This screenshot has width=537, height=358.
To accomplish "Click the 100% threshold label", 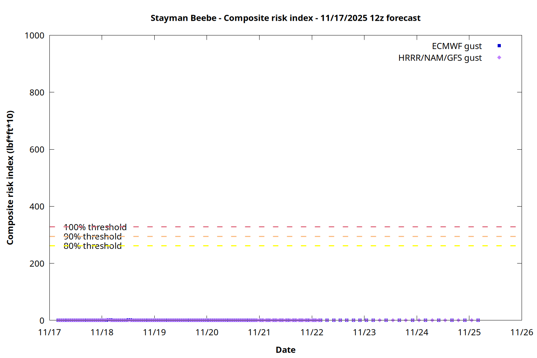I will pyautogui.click(x=95, y=227).
